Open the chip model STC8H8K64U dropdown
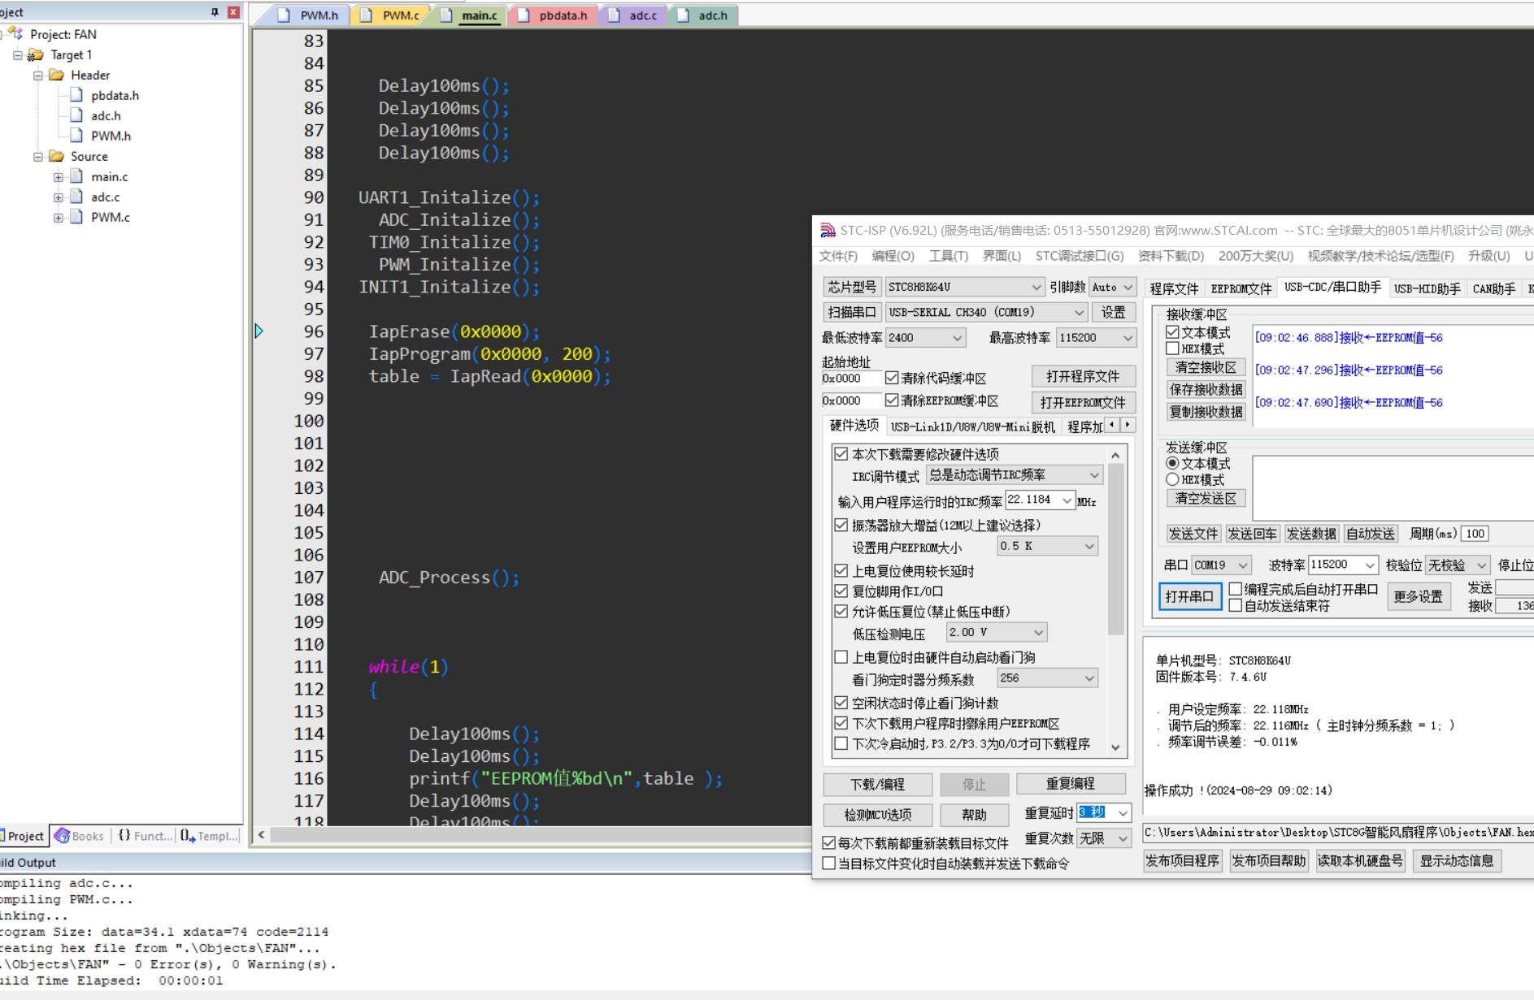 pos(965,287)
